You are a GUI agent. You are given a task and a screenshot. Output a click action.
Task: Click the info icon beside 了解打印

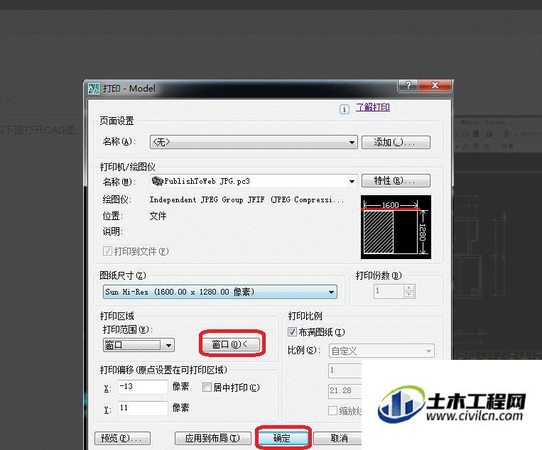344,109
